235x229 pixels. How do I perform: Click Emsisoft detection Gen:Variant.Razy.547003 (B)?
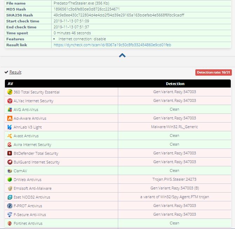tap(175, 188)
